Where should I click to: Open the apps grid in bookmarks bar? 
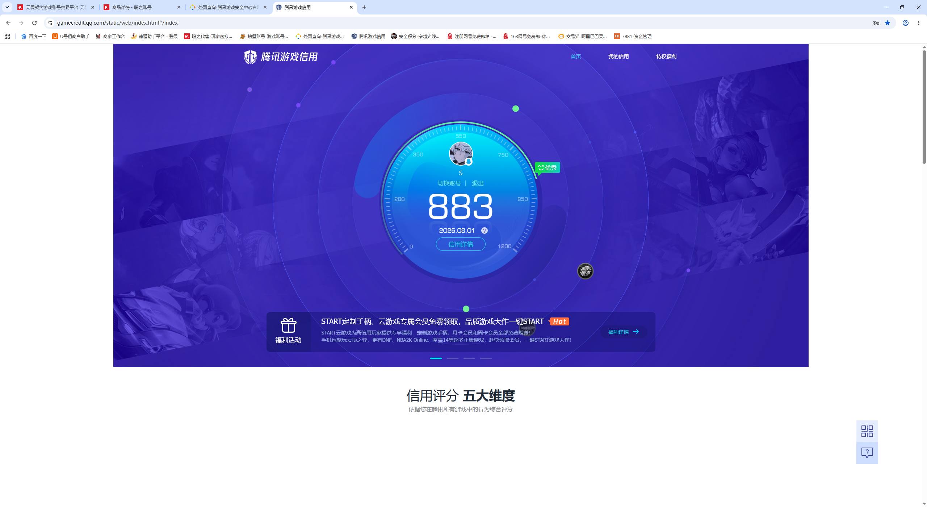click(x=7, y=36)
